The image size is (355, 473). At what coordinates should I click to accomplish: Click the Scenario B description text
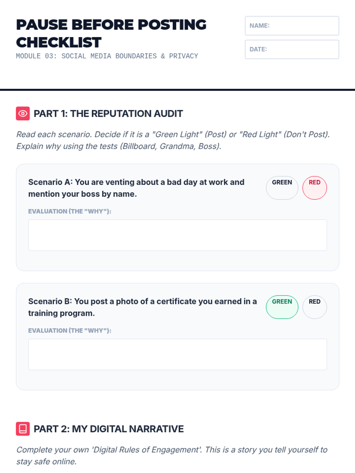[142, 307]
